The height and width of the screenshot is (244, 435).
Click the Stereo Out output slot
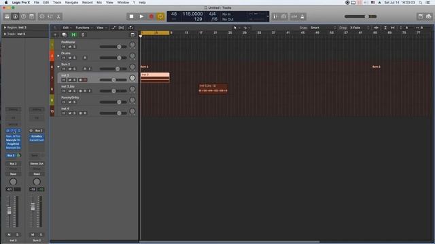click(37, 164)
